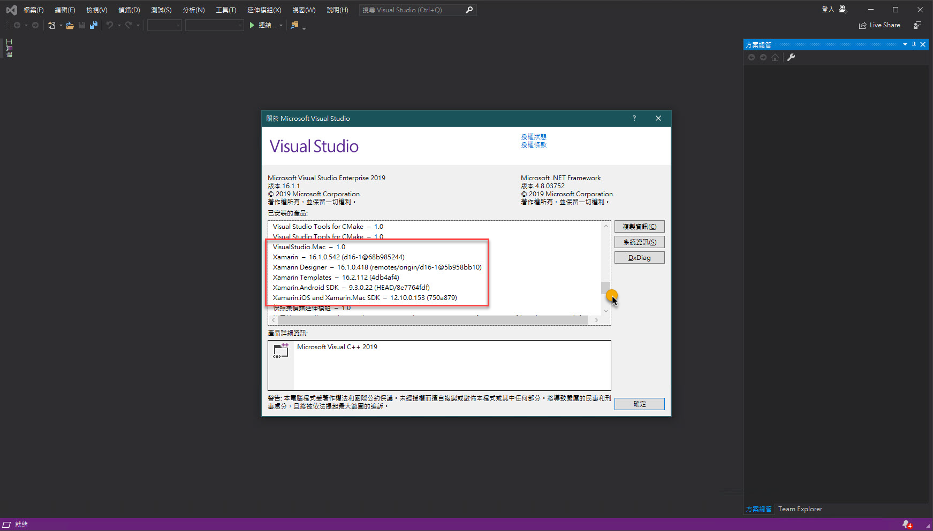Click the OK (確定) button
This screenshot has height=531, width=933.
[x=640, y=404]
